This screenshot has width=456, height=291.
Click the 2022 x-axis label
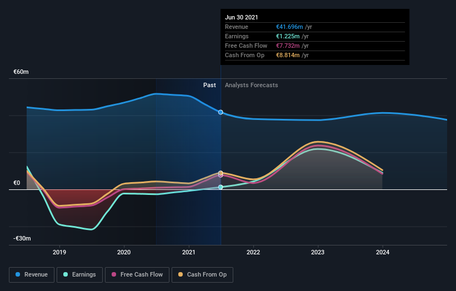pyautogui.click(x=253, y=252)
